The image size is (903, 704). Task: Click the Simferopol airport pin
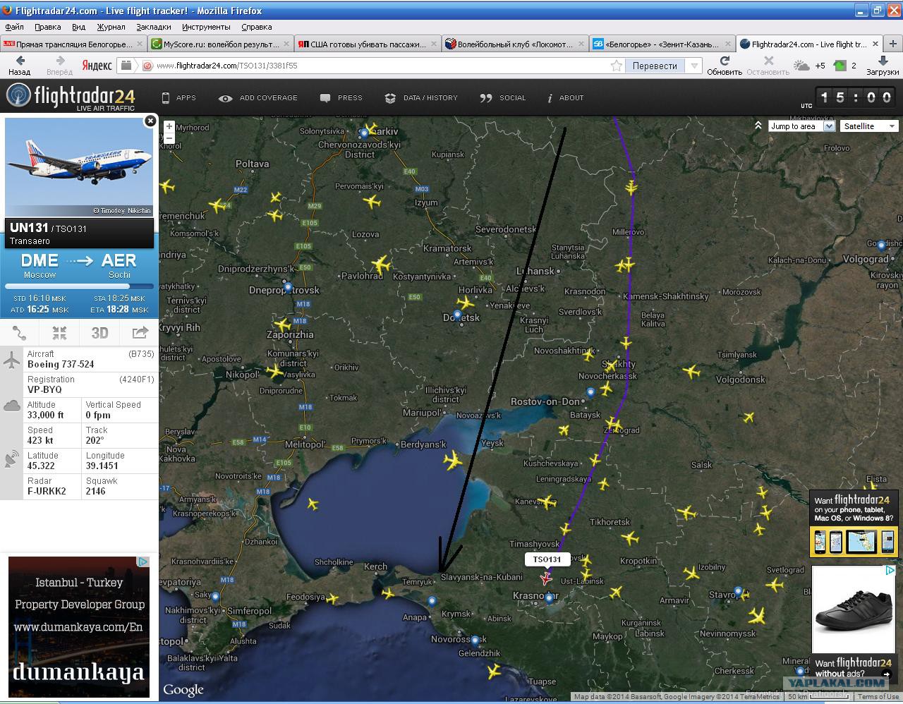click(215, 597)
